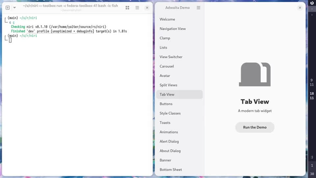Screen dimensions: 316x178
Task: Close the terminal window
Action: coord(147,8)
